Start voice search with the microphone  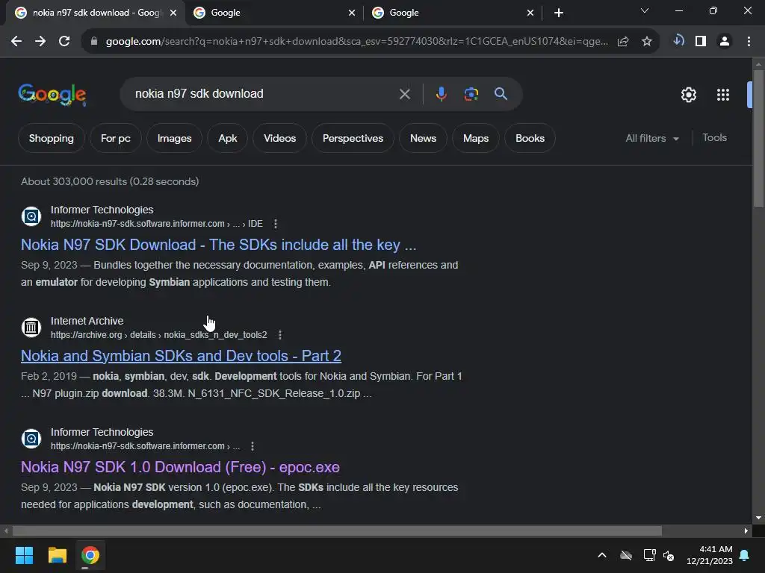click(441, 93)
